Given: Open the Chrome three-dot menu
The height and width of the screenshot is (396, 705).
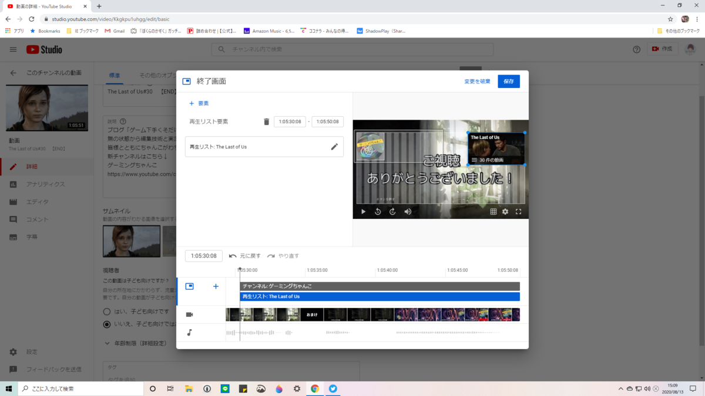Looking at the screenshot, I should pos(697,19).
